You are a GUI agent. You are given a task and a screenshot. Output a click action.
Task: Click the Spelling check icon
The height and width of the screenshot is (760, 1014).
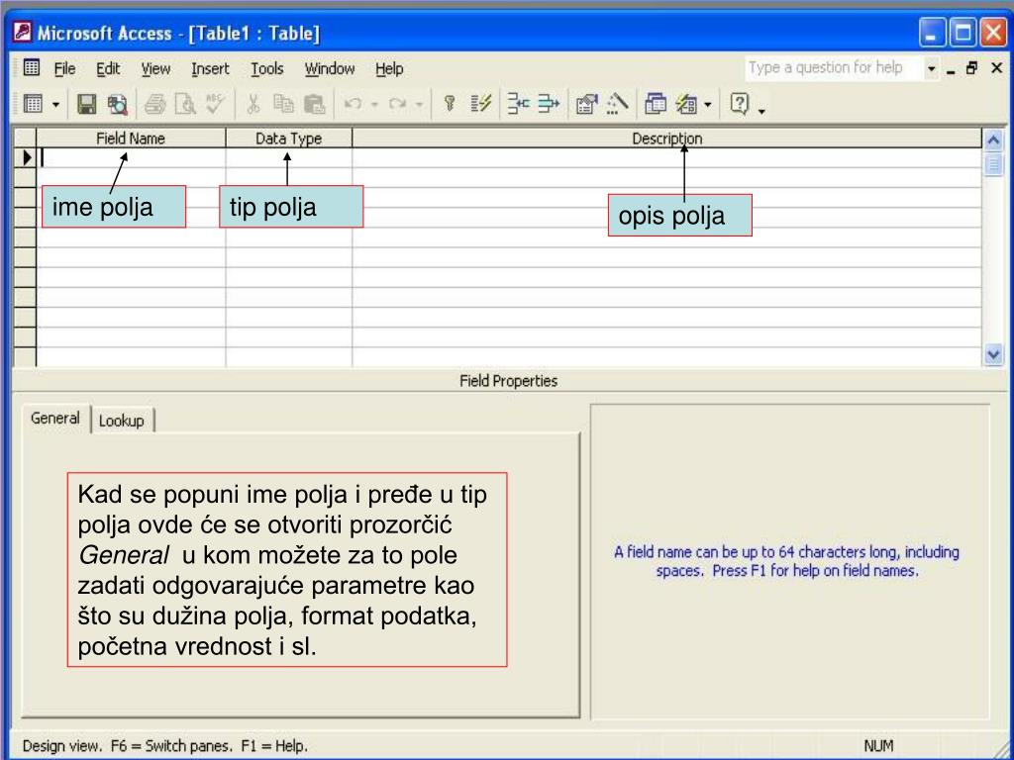(215, 103)
